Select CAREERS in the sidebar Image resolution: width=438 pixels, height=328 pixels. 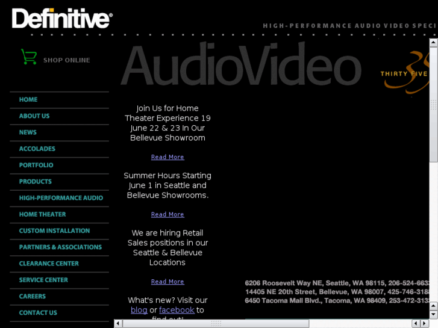(33, 297)
